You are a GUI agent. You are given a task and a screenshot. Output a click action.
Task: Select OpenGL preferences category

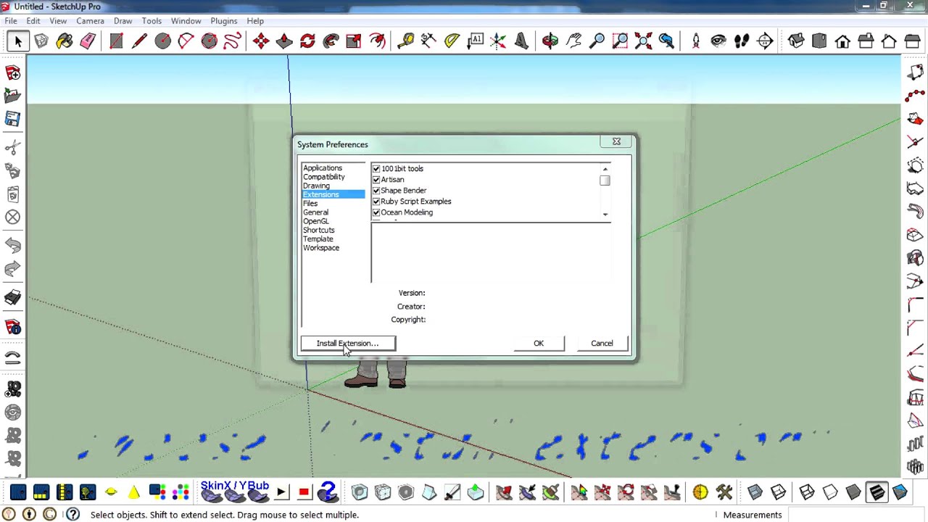(316, 221)
